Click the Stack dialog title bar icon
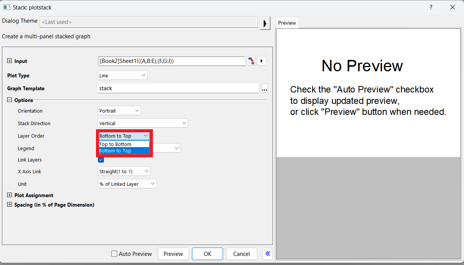464x265 pixels. (6, 7)
